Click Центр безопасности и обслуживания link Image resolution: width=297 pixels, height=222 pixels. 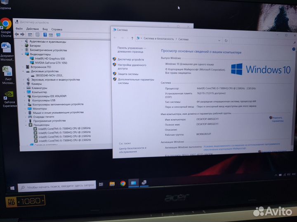coord(132,150)
